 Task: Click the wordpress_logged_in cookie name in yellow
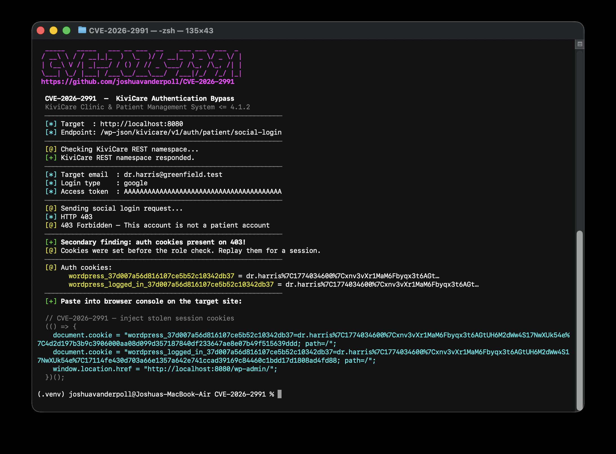tap(171, 284)
